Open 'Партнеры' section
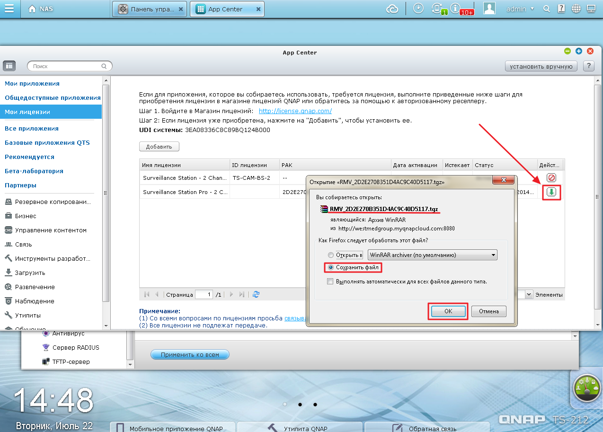This screenshot has width=603, height=432. pyautogui.click(x=20, y=185)
